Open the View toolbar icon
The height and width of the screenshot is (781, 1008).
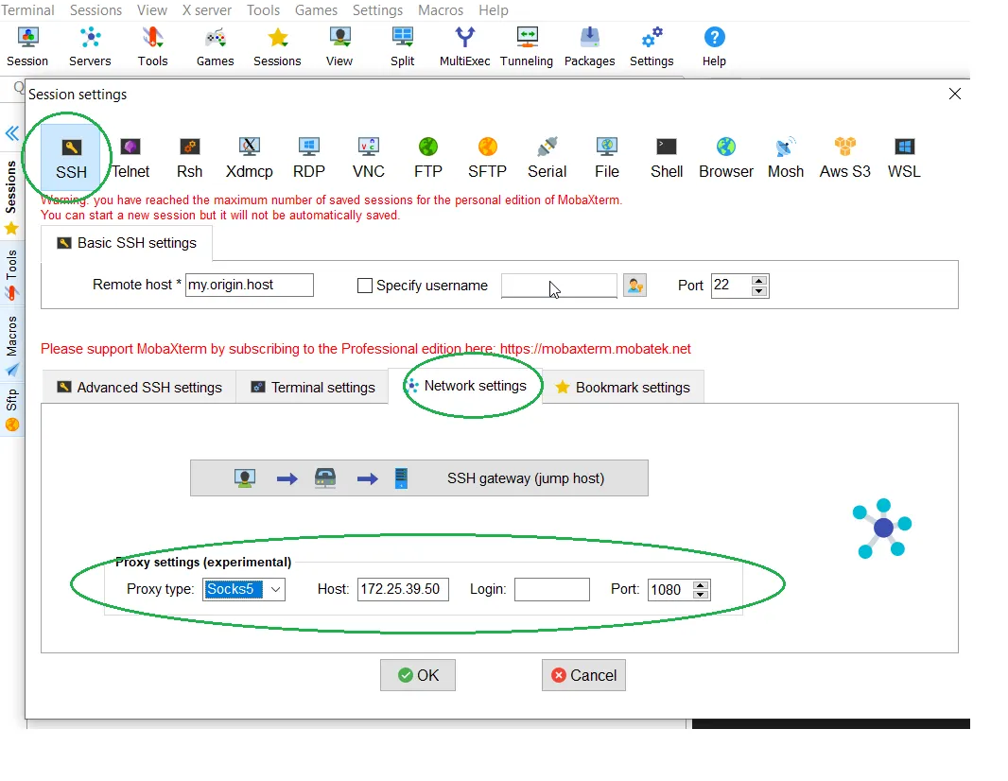click(339, 47)
